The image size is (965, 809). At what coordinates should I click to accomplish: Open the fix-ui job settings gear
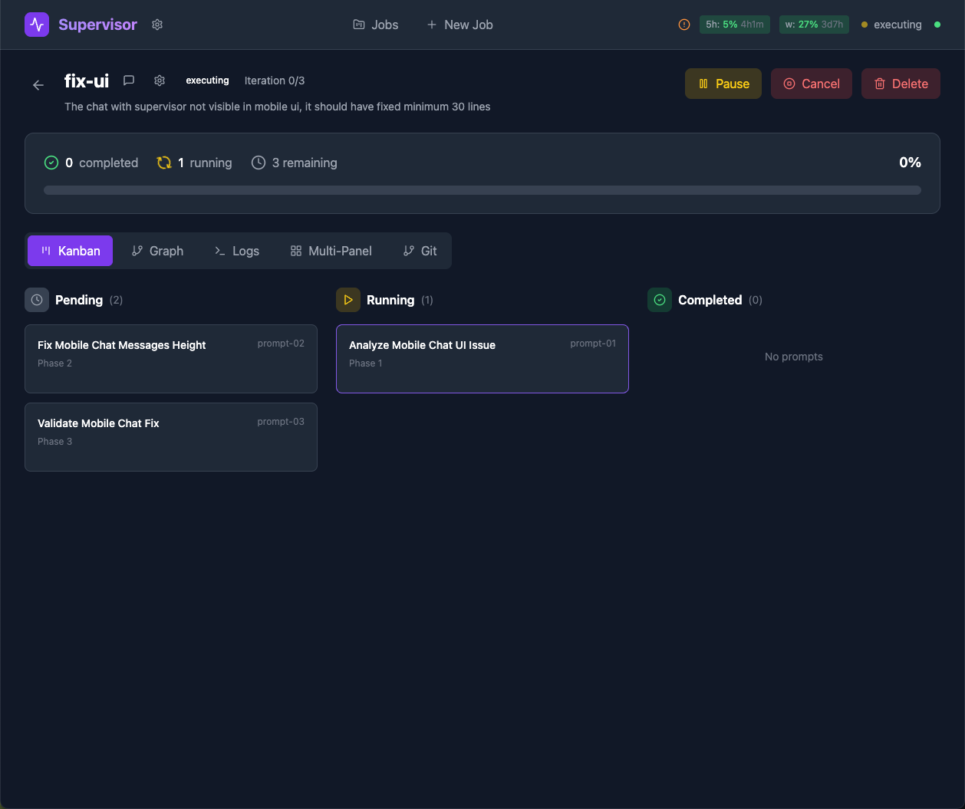160,81
